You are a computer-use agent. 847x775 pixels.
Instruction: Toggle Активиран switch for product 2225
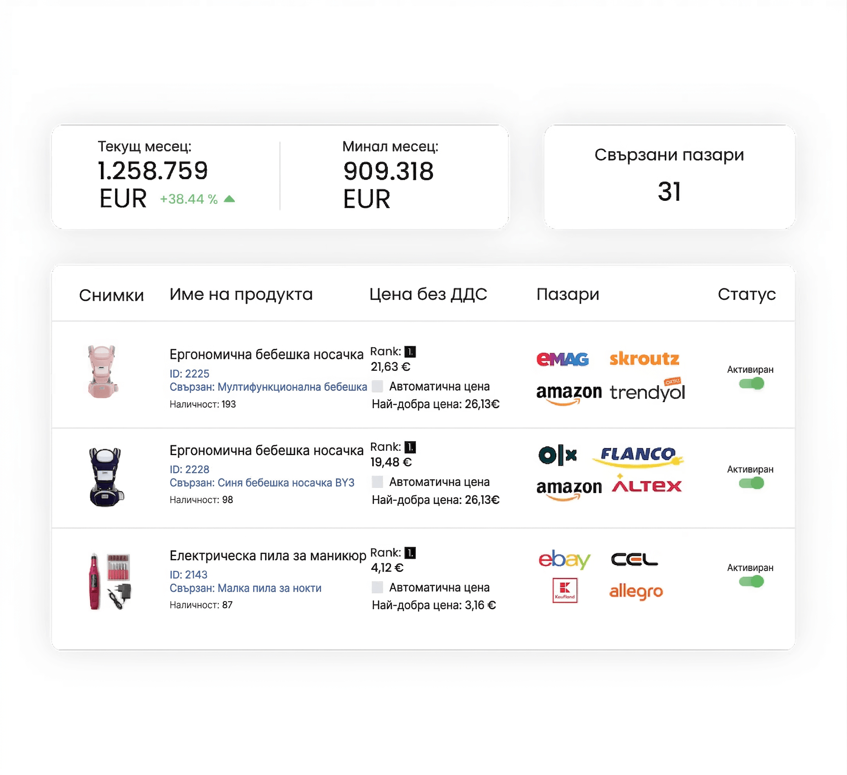(751, 384)
